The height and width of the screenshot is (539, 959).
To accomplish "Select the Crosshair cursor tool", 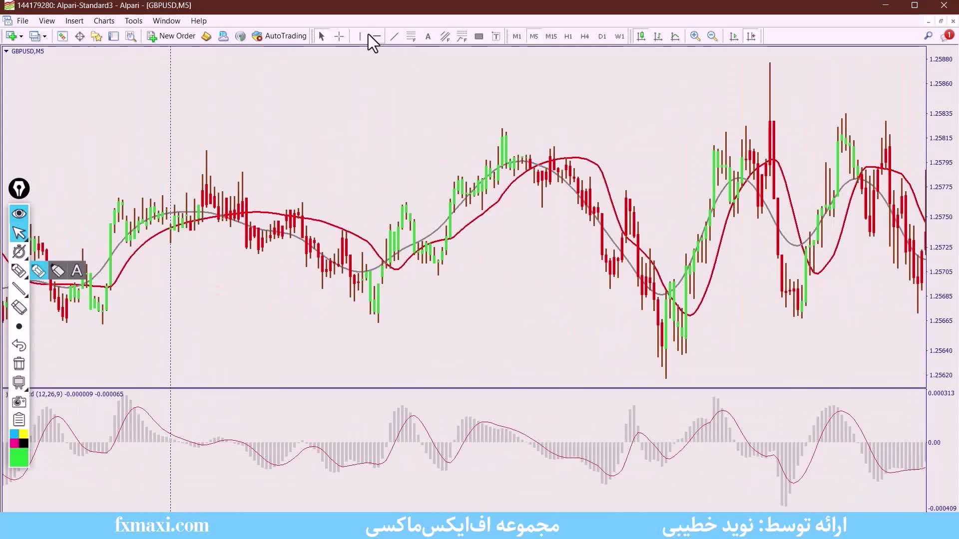I will click(x=339, y=36).
